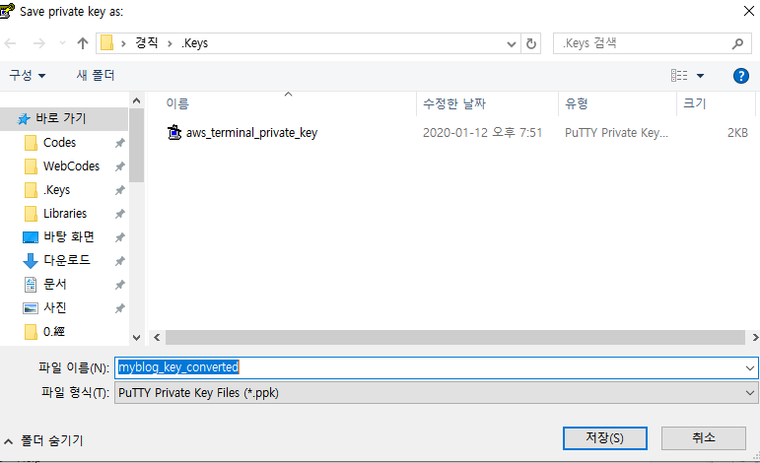Click the folder icon in address bar
This screenshot has width=760, height=463.
coord(107,43)
